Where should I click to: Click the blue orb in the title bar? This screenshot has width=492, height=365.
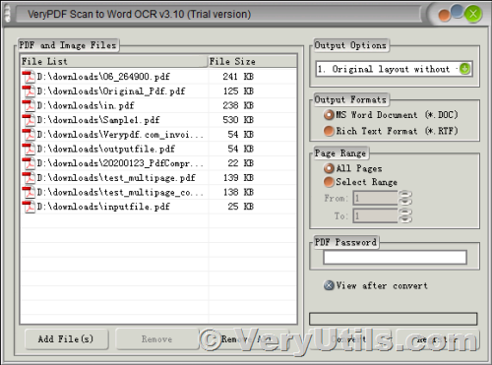(x=458, y=11)
